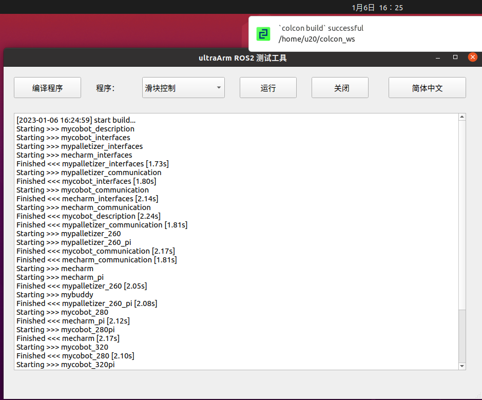Click the log scrollbar up arrow

pyautogui.click(x=462, y=117)
